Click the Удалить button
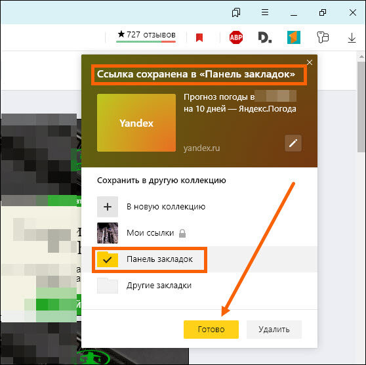Screen dimensions: 366x365 coord(274,330)
